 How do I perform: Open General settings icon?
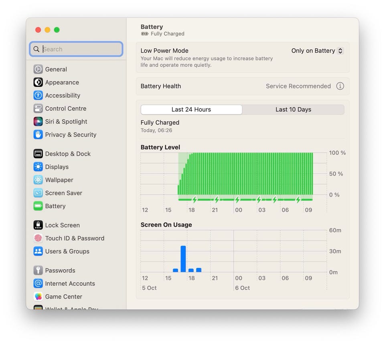tap(38, 69)
